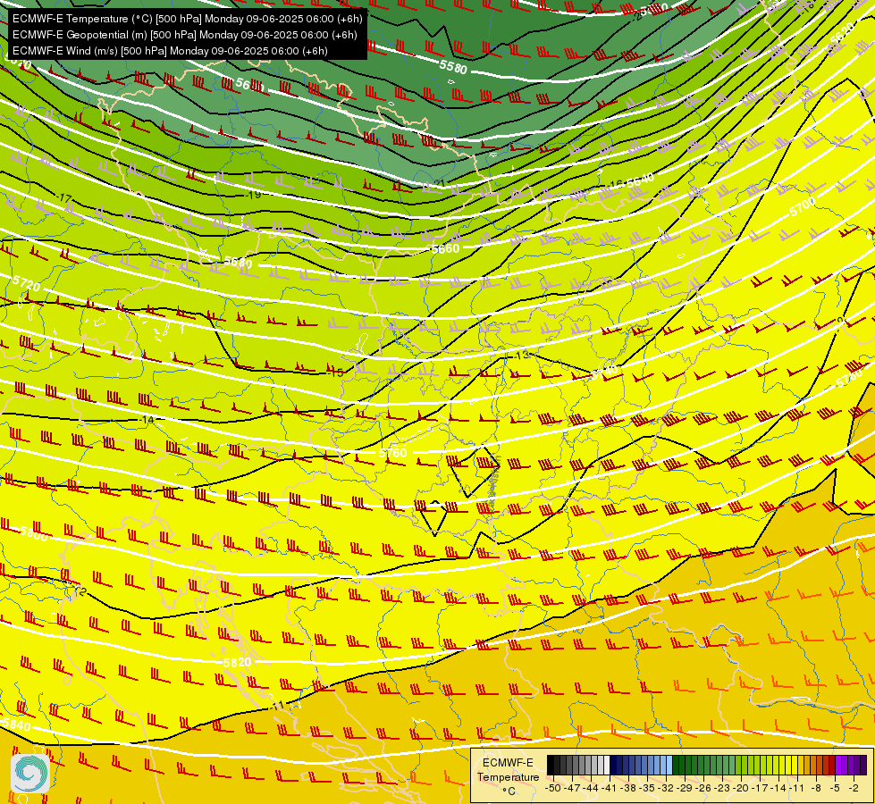Select the ECMWF-E Geopotential legend line

click(x=185, y=35)
